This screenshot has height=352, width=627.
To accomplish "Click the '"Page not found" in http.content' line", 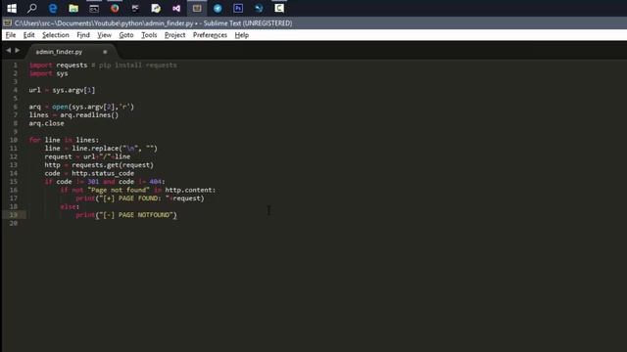I will [138, 190].
